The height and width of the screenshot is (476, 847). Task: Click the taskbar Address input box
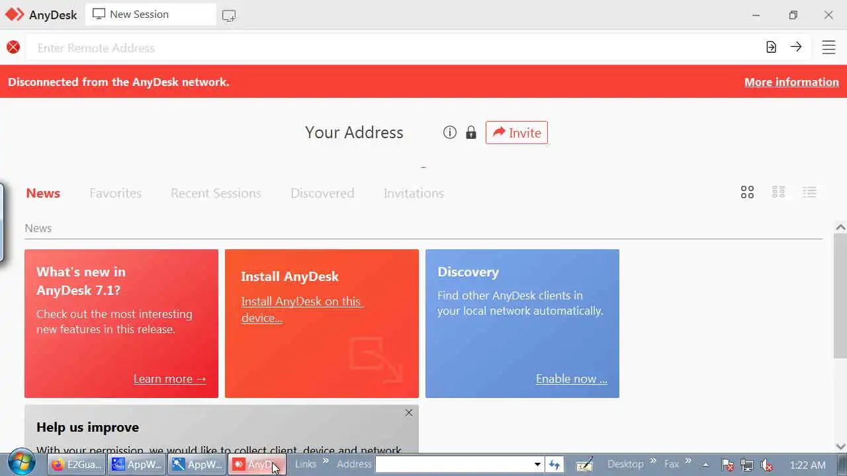tap(454, 465)
